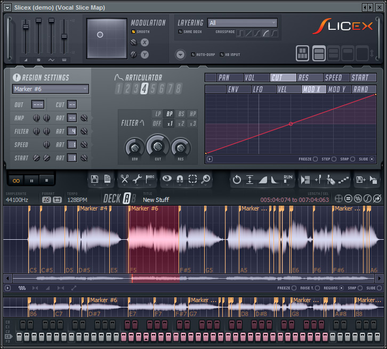
Task: Adjust the first master volume fader
Action: [x=26, y=27]
